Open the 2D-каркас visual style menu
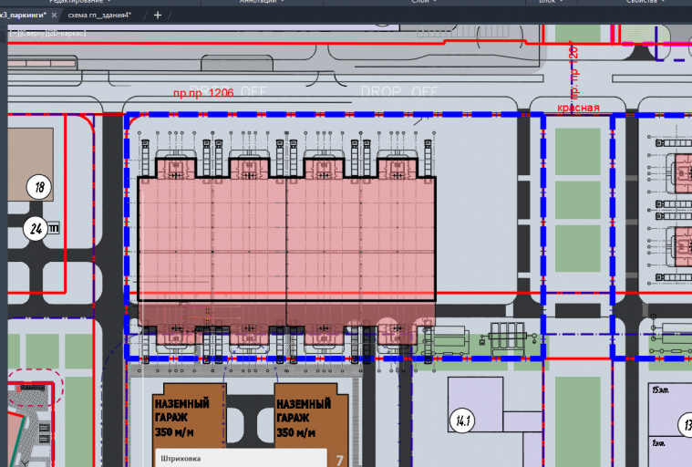The width and height of the screenshot is (692, 467). (67, 33)
